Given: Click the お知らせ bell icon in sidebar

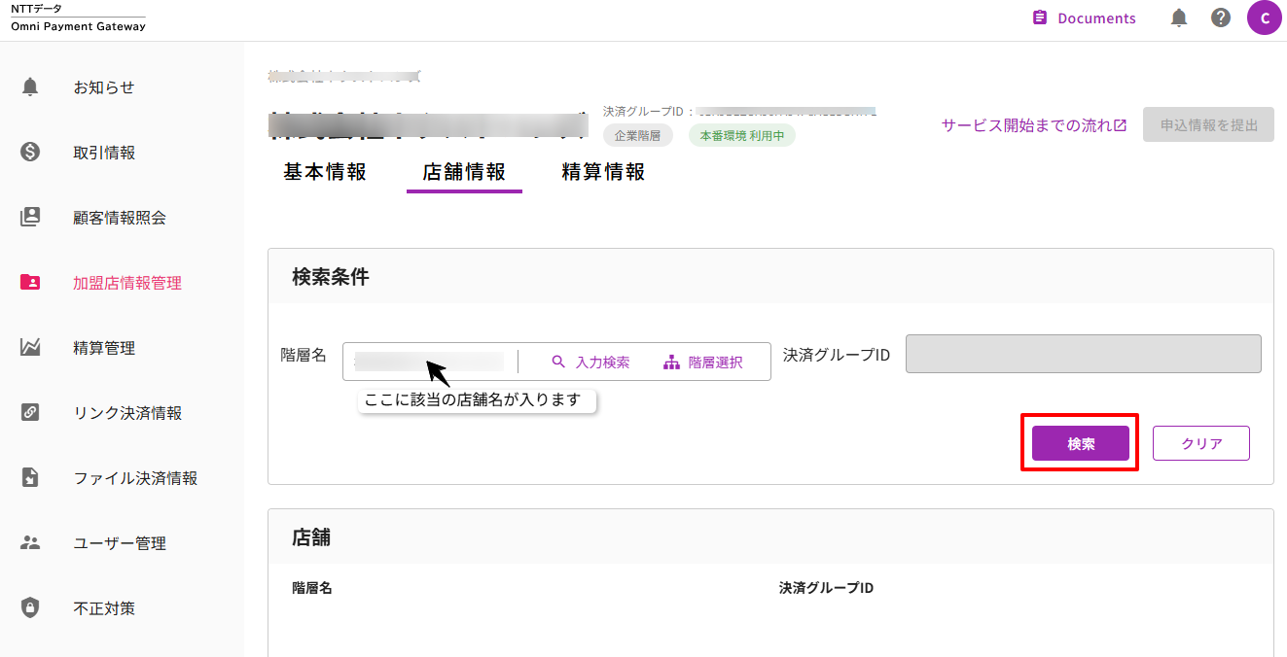Looking at the screenshot, I should click(30, 87).
